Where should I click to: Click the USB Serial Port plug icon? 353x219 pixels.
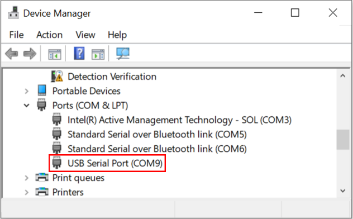pyautogui.click(x=57, y=163)
